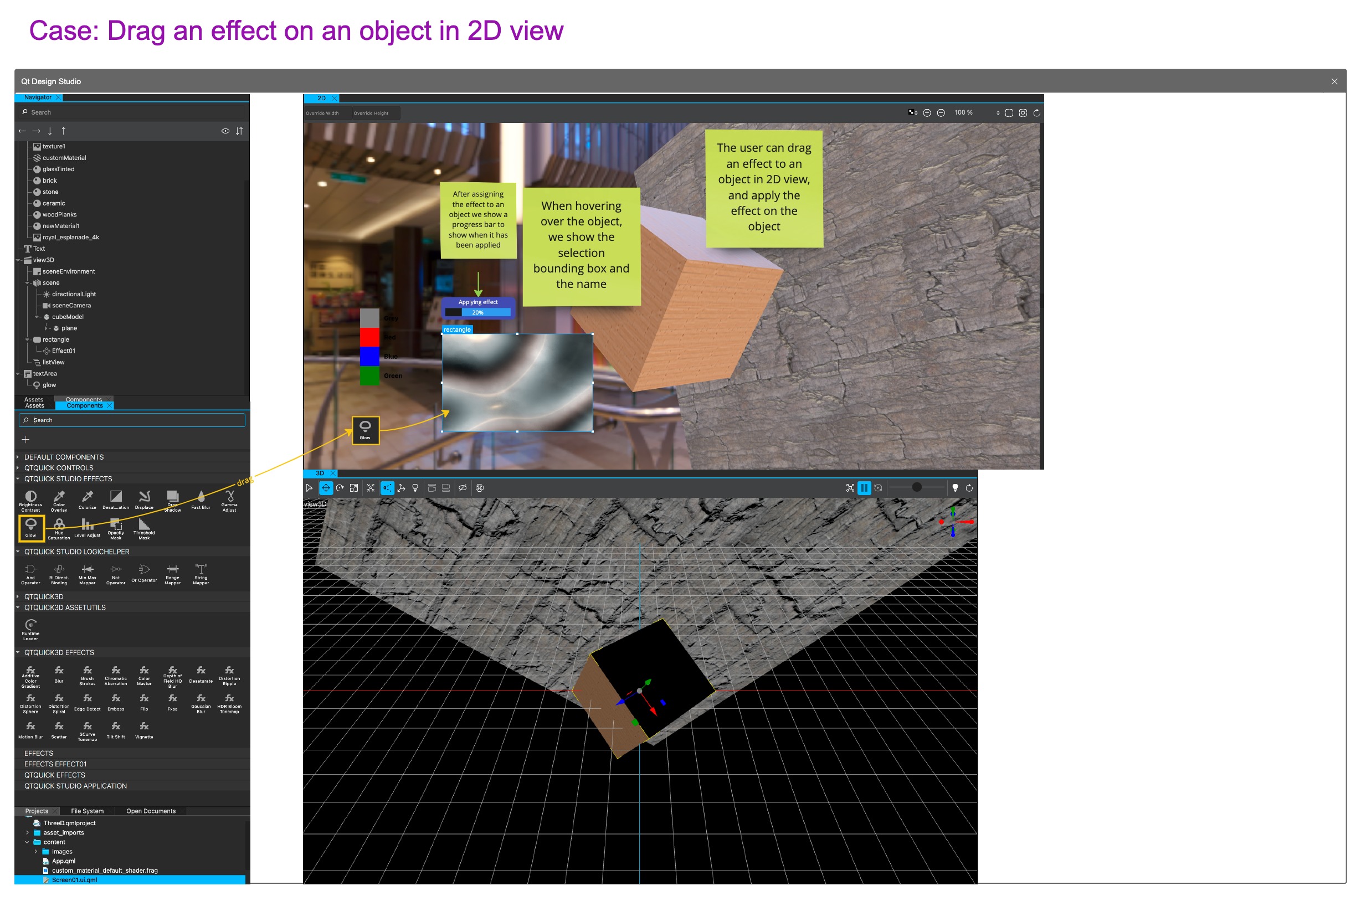1361x901 pixels.
Task: Click the Components search field
Action: [132, 420]
